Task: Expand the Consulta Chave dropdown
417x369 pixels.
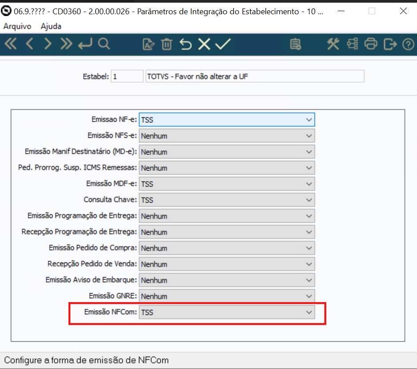Action: pyautogui.click(x=227, y=200)
